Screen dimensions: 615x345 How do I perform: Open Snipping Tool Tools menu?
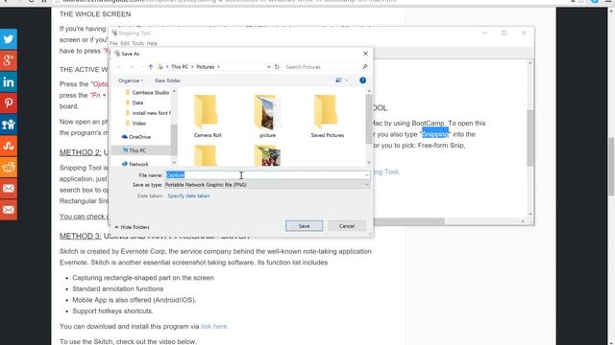click(137, 43)
